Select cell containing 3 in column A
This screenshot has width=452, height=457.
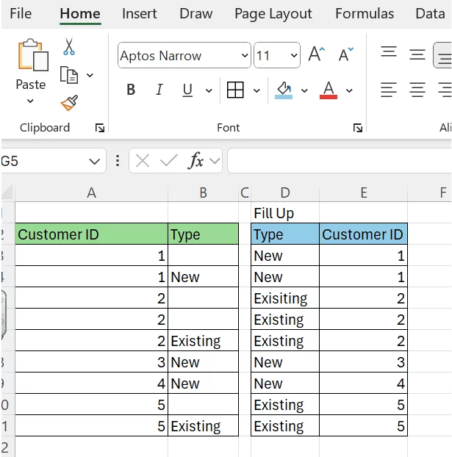pos(92,361)
